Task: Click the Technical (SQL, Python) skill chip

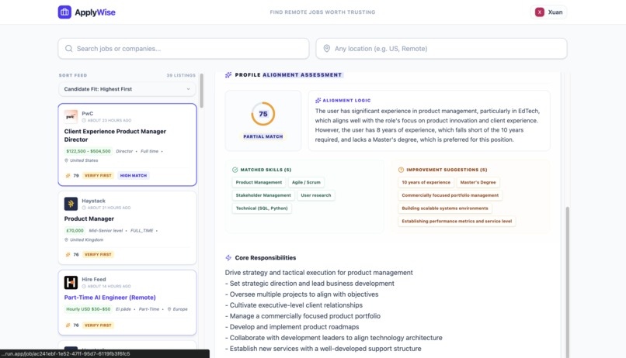Action: coord(262,208)
